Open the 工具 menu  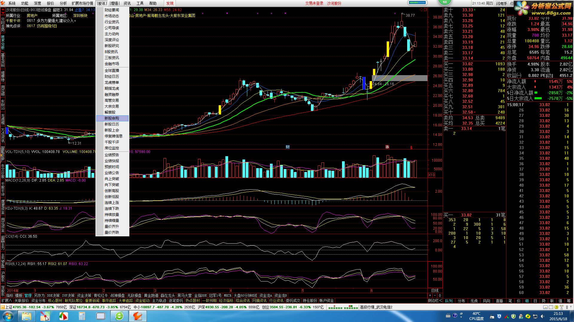point(140,3)
